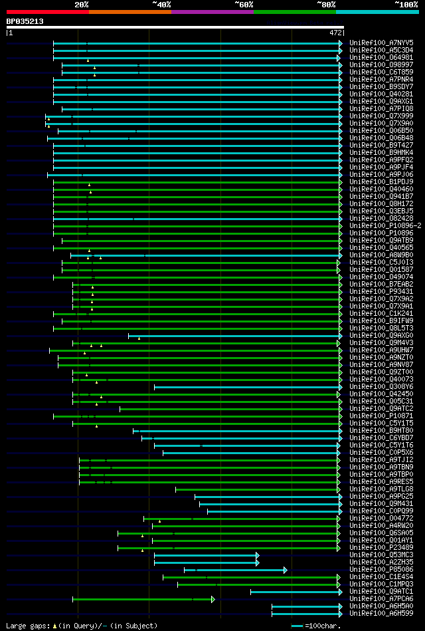Click the UniRef100_Q7X999 label
Screen dimensions: 425x631
(381, 116)
